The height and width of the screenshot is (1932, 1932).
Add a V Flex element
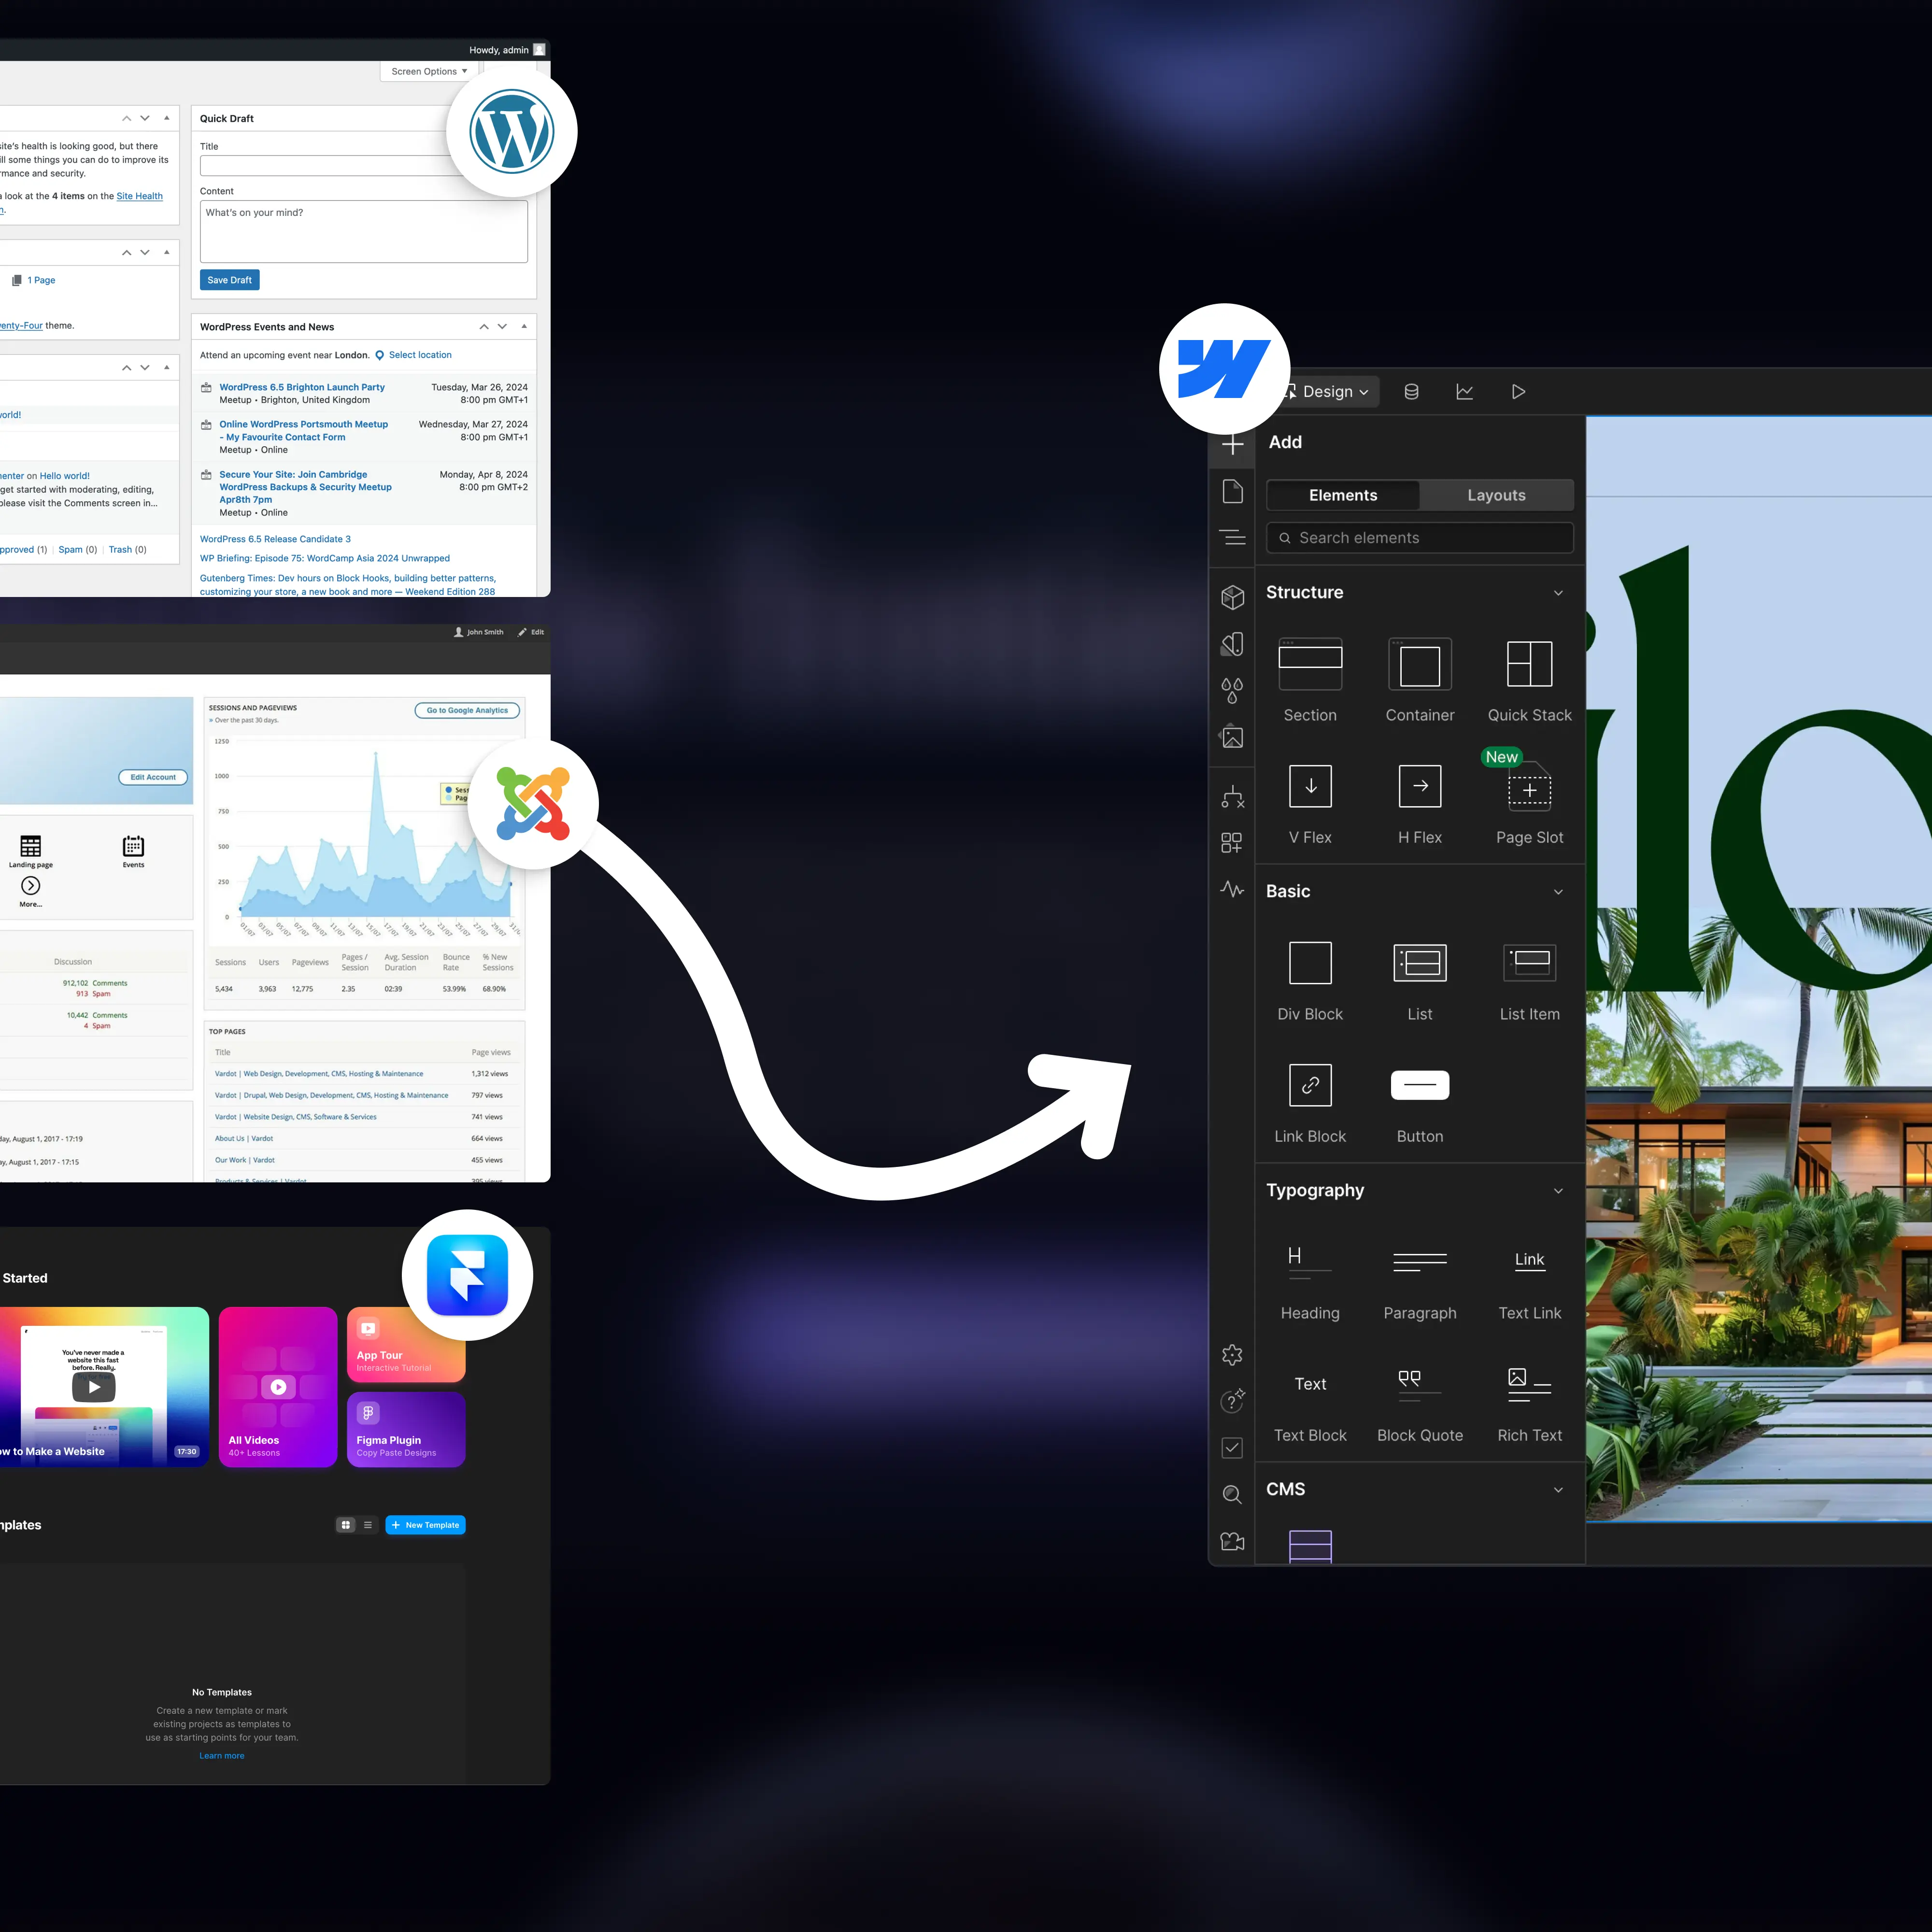pyautogui.click(x=1310, y=804)
